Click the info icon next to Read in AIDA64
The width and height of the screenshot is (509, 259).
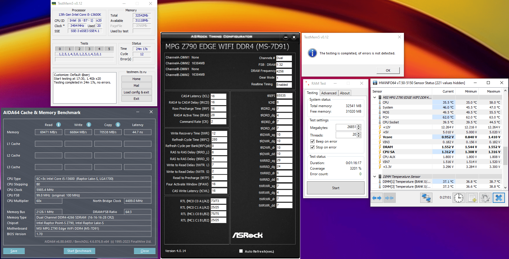pyautogui.click(x=59, y=125)
